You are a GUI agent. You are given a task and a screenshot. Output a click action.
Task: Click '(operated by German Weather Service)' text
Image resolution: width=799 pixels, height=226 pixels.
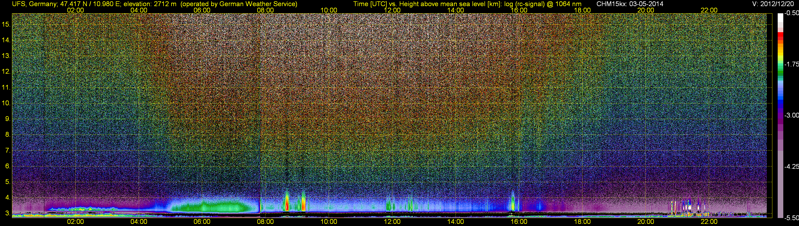point(239,4)
